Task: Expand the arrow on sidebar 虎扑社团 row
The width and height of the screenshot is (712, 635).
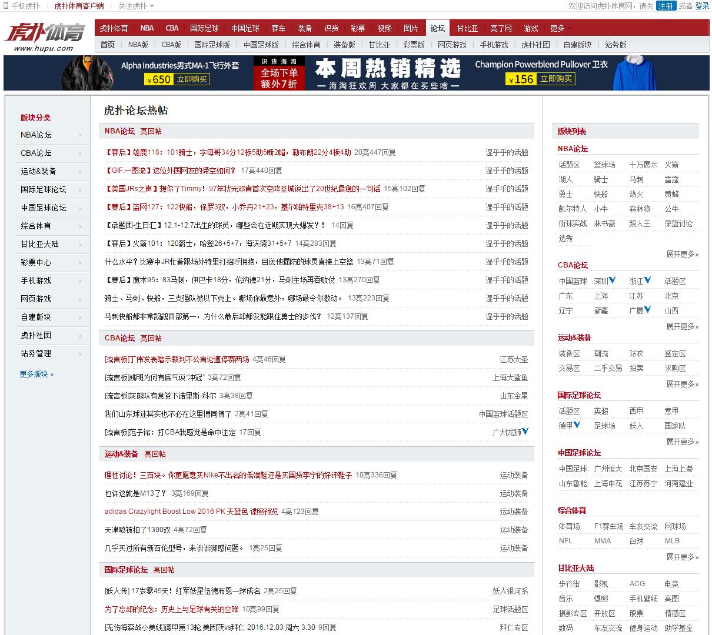Action: point(80,336)
